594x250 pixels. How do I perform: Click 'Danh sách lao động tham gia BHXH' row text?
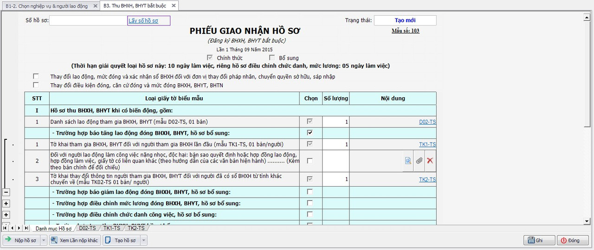click(x=129, y=122)
